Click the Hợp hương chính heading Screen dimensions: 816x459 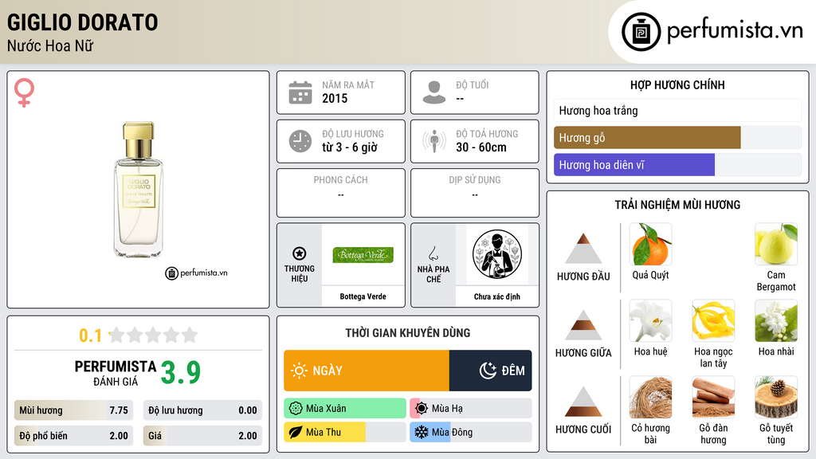677,84
